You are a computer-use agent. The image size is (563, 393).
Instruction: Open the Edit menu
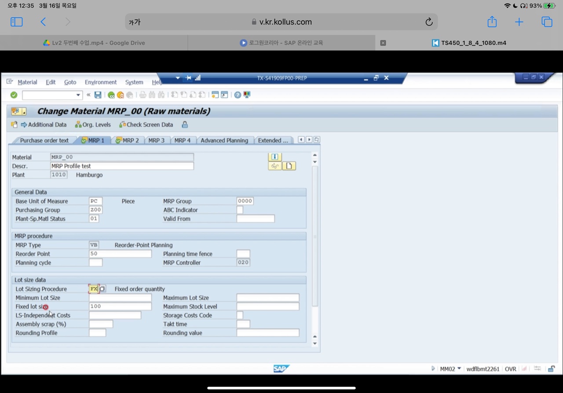pyautogui.click(x=51, y=82)
